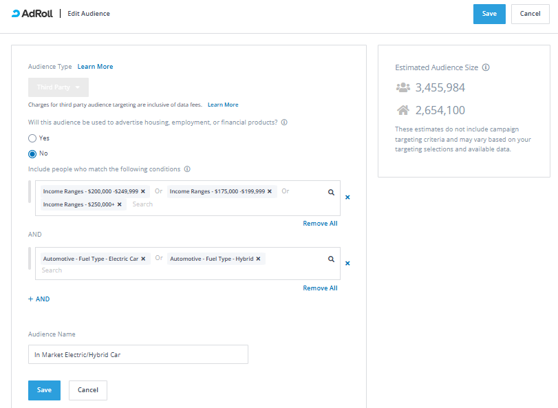Open the Estimated Audience Size info tooltip

pyautogui.click(x=486, y=67)
